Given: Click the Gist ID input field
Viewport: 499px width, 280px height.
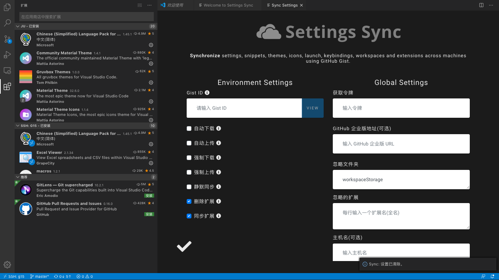Looking at the screenshot, I should [x=244, y=108].
